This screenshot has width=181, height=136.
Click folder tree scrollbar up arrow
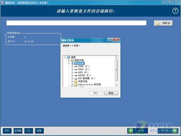tap(117, 57)
